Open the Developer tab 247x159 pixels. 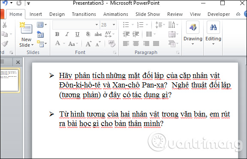tap(219, 14)
